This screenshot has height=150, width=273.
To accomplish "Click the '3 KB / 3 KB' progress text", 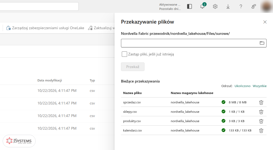I will (x=237, y=121).
